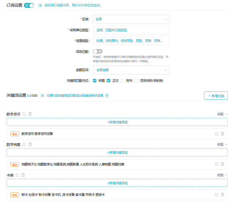228x201 pixels.
Task: Add keyword group under 数字货币
Action: click(117, 122)
